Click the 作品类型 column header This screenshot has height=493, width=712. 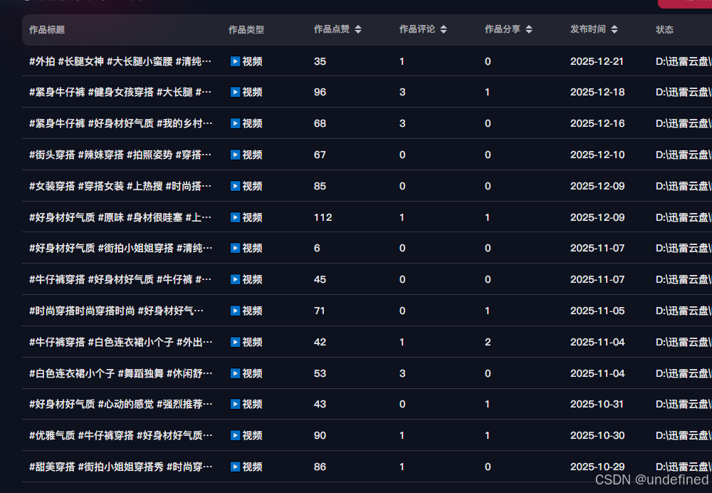point(246,29)
